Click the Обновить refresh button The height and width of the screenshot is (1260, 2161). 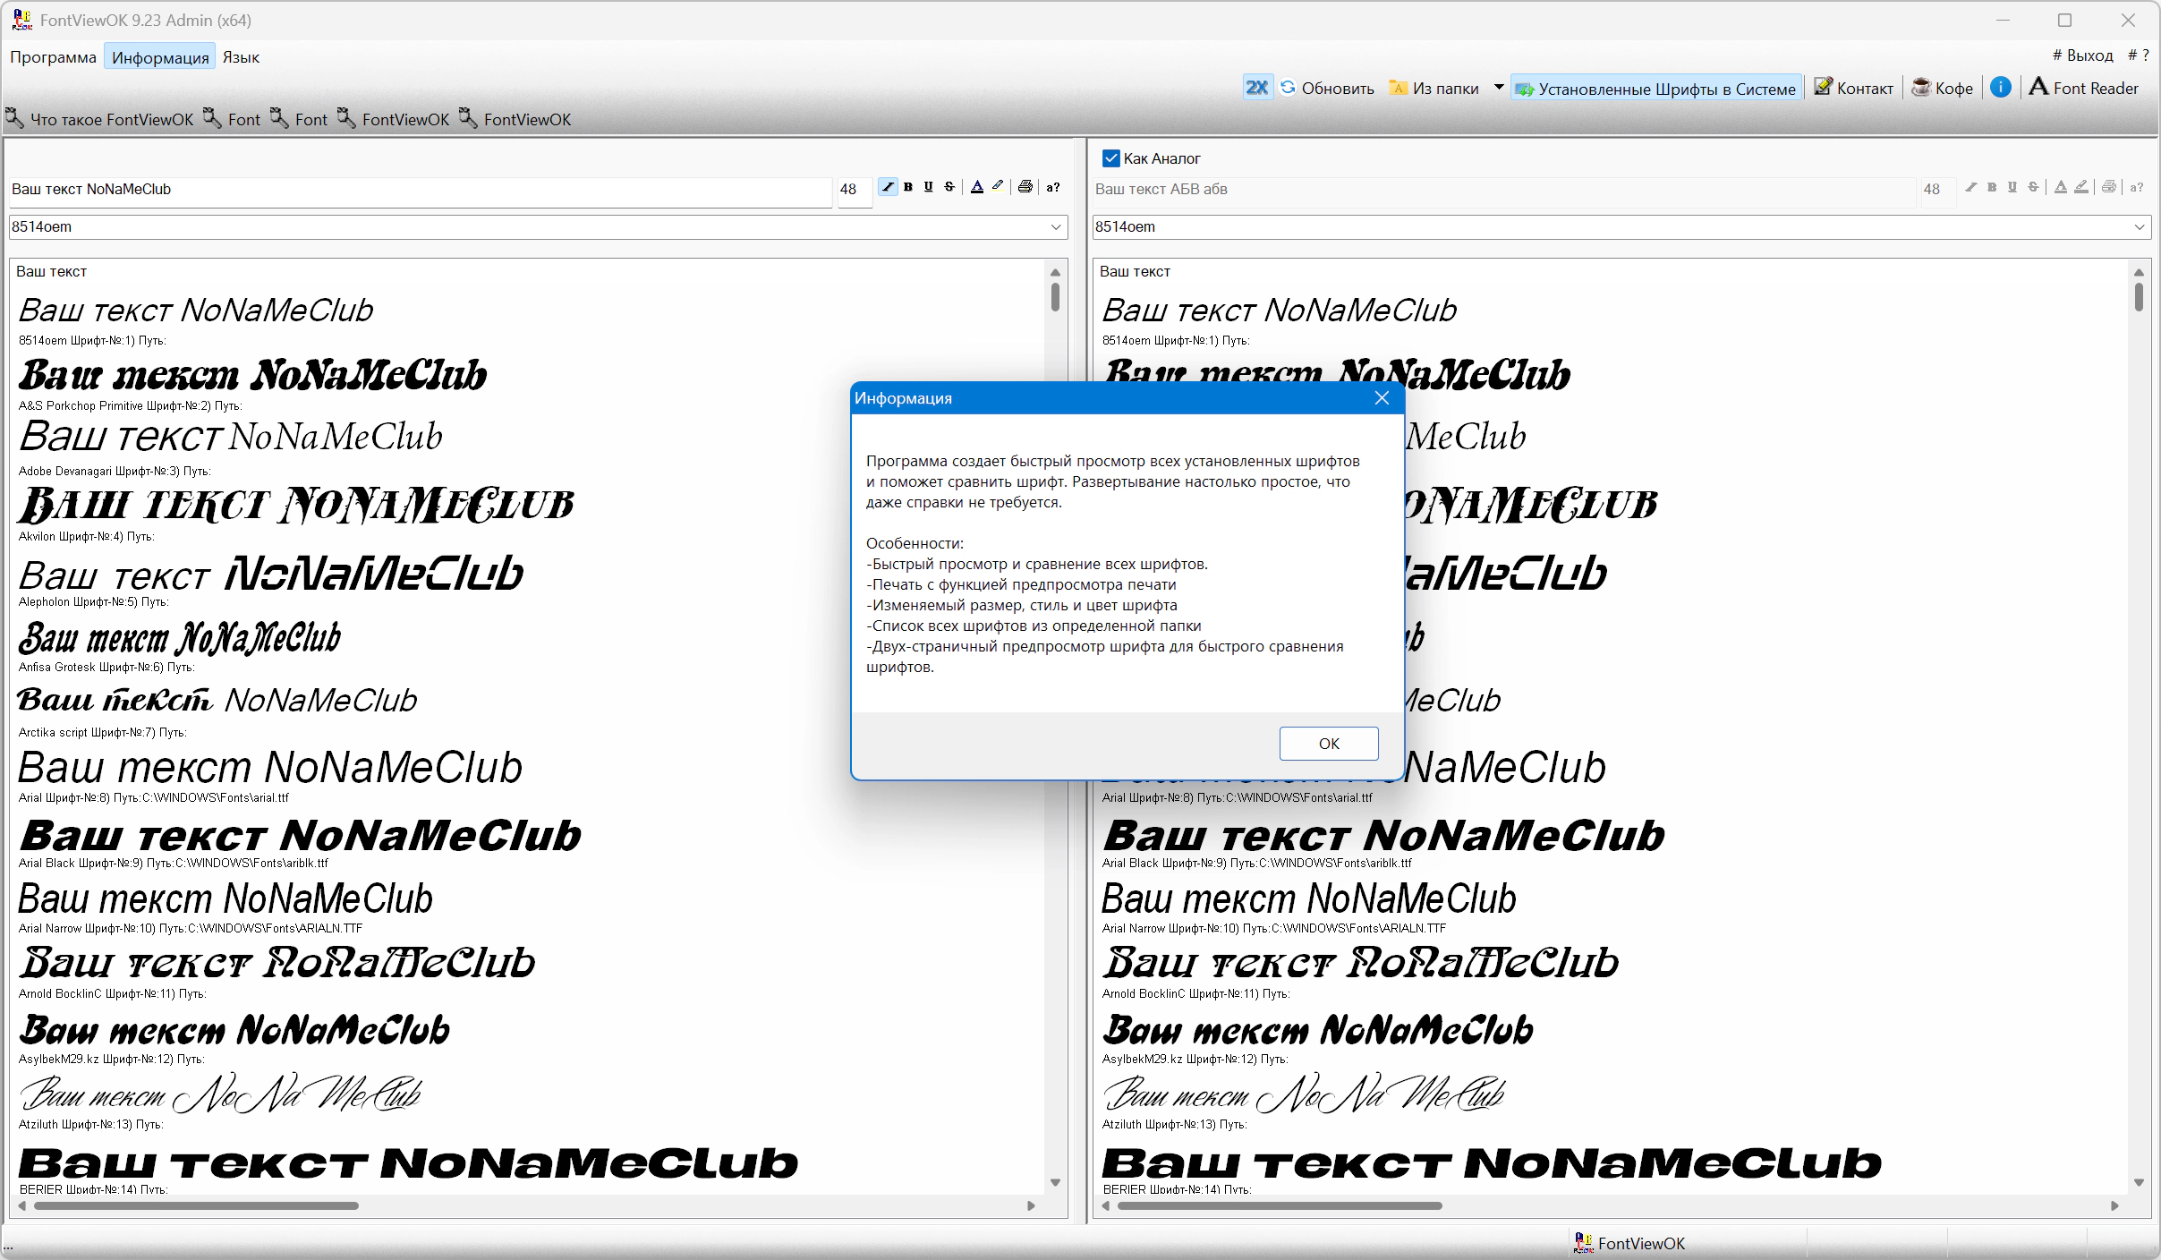coord(1328,88)
